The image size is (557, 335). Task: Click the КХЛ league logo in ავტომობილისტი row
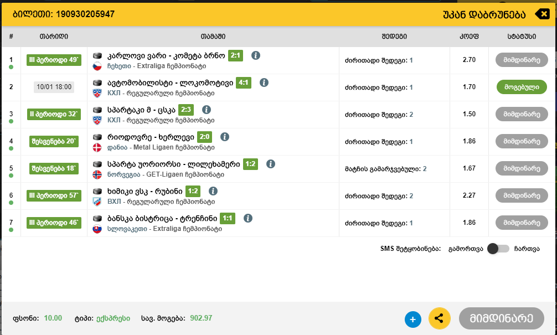coord(97,93)
